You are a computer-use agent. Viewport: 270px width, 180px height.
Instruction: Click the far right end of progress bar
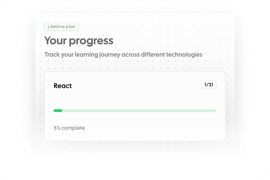[x=215, y=111]
